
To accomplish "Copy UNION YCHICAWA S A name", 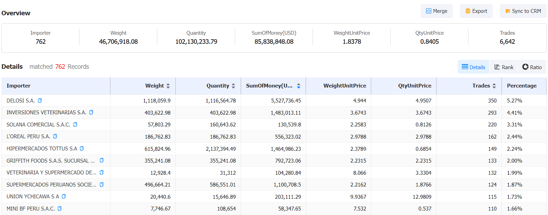I will tap(64, 197).
